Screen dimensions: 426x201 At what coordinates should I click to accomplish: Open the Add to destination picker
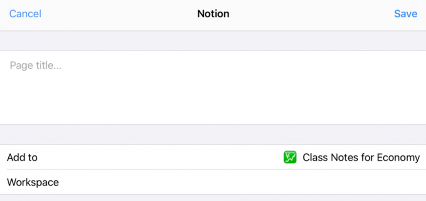tap(213, 157)
